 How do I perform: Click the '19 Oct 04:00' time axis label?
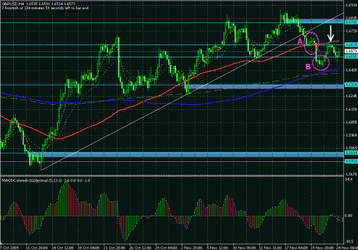[x=89, y=248]
